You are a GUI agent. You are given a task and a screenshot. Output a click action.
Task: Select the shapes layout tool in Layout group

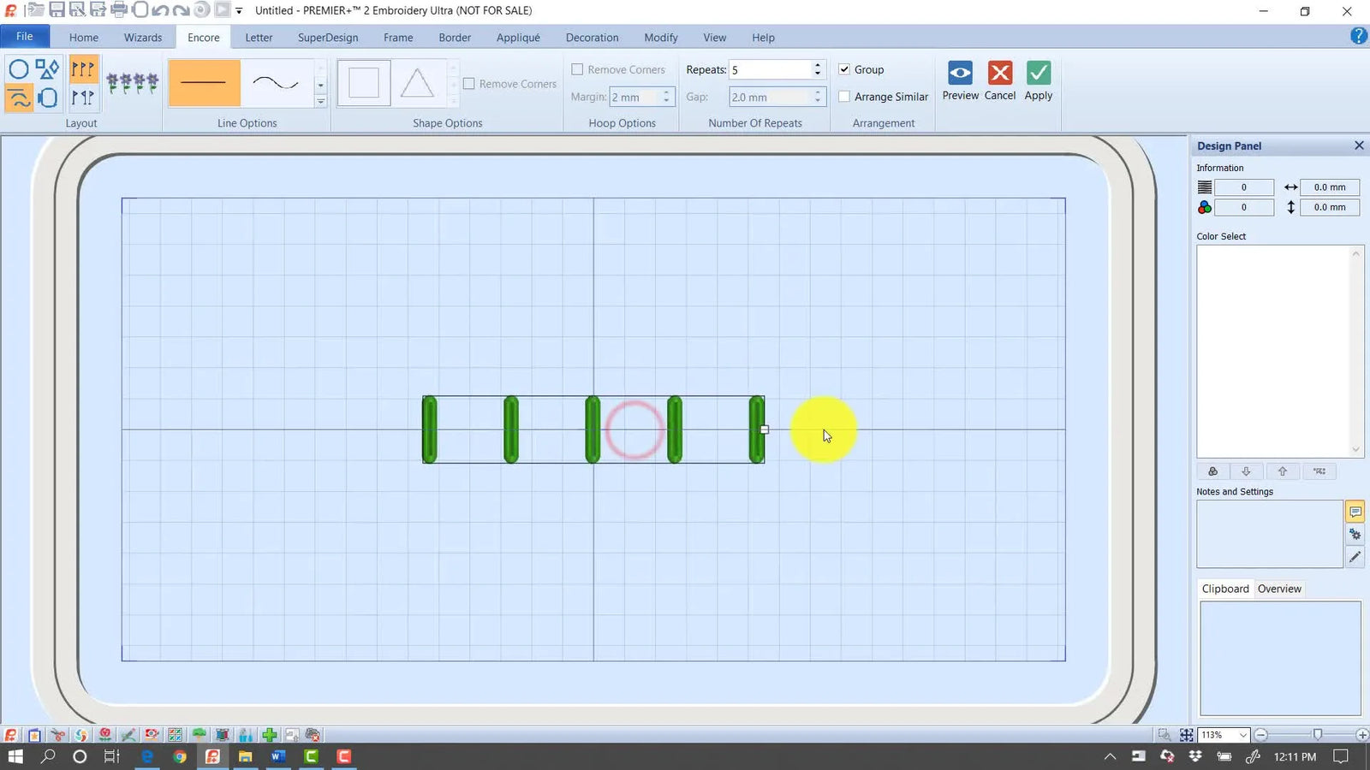47,68
